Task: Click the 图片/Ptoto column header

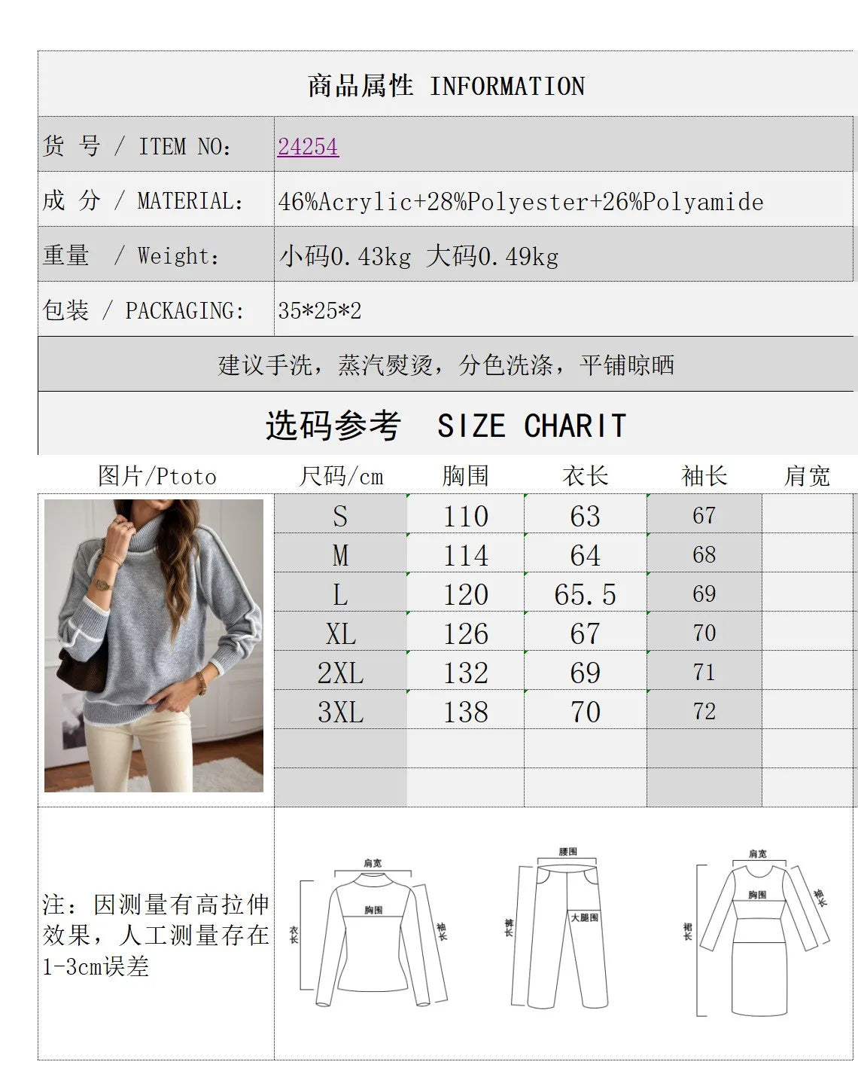Action: click(157, 476)
